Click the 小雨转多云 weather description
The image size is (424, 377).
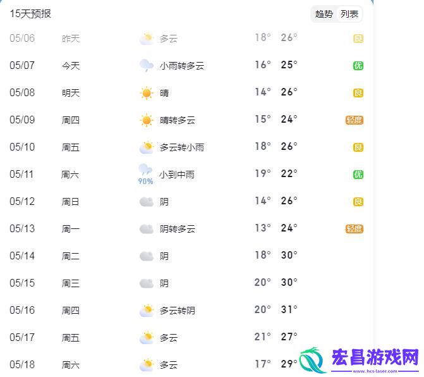click(182, 66)
